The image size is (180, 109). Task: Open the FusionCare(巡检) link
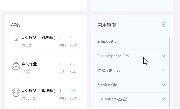112,99
